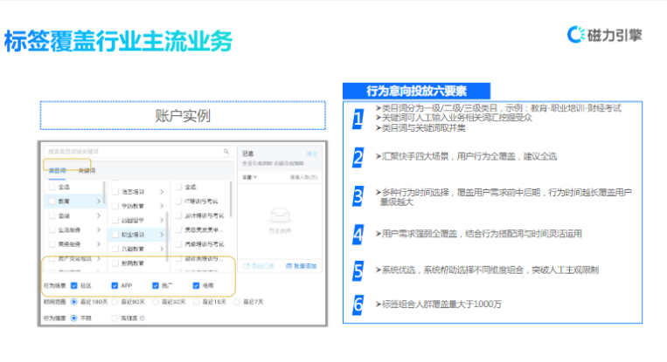Click the third-level category list scrollbar

[x=231, y=199]
